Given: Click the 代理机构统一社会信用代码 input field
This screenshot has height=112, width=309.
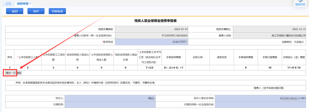Looking at the screenshot, I should 261,105.
